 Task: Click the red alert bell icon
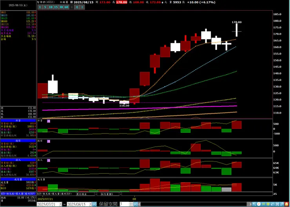(286, 204)
